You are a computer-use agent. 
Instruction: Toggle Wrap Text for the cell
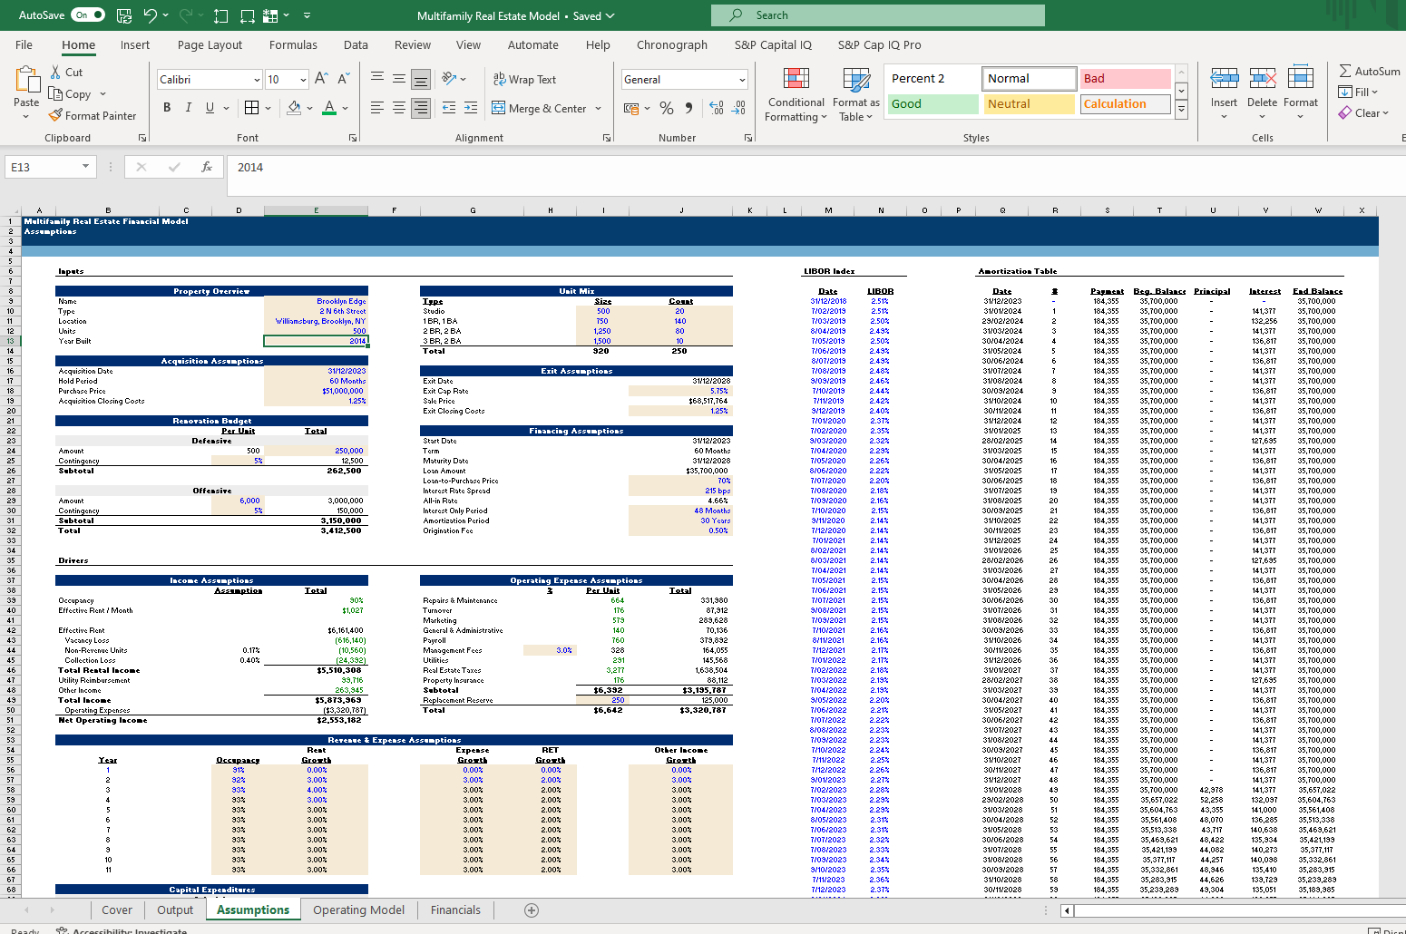pos(524,80)
